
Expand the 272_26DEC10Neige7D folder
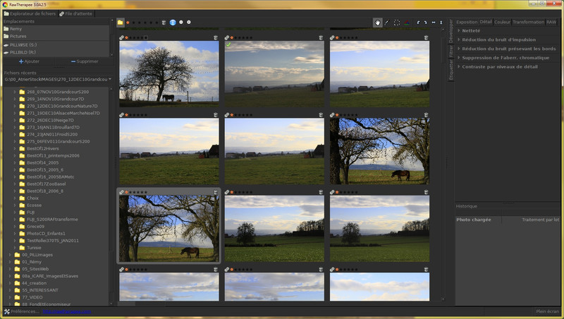pyautogui.click(x=15, y=119)
